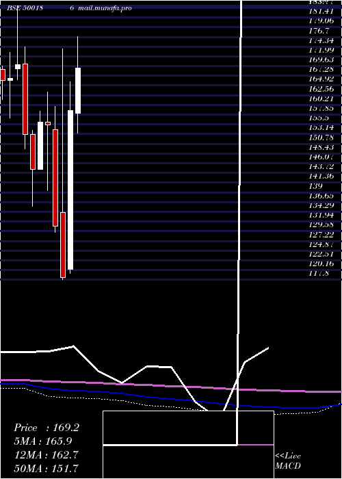Select the 124.87 price axis label
Screen dimensions: 342x479
[321, 244]
